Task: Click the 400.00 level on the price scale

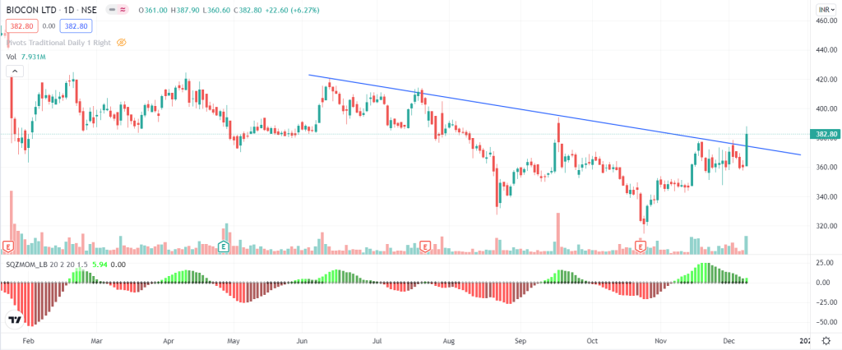Action: [x=825, y=108]
